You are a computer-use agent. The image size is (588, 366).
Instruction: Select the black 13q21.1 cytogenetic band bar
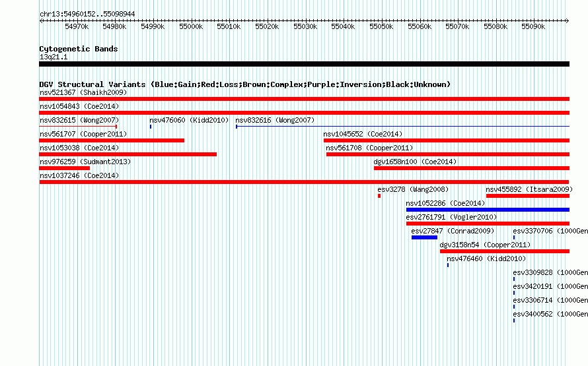(x=304, y=64)
